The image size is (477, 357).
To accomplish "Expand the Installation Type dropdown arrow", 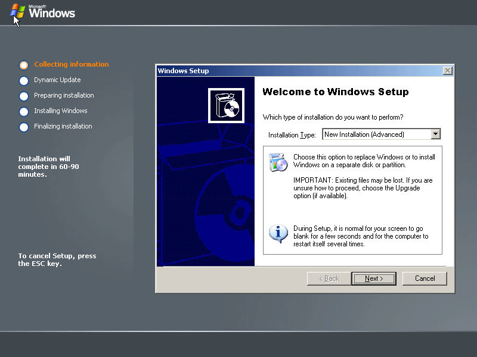I will 435,134.
